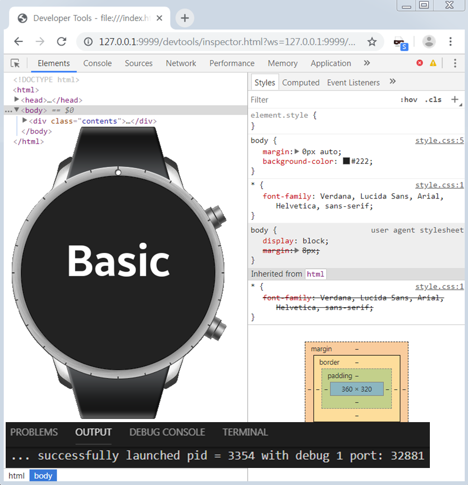Toggle the :hov pseudo-class panel
The height and width of the screenshot is (485, 468).
tap(409, 99)
